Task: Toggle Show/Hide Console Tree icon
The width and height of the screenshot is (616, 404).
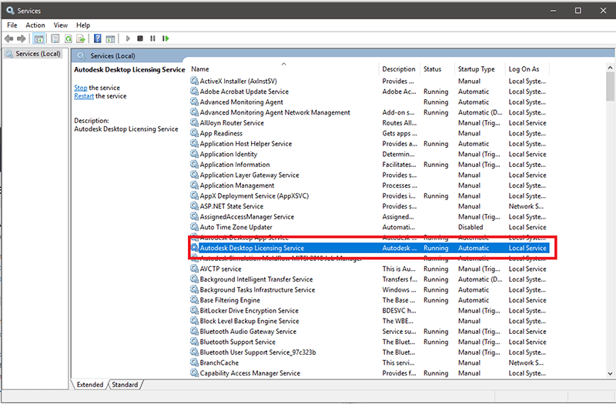Action: click(39, 38)
